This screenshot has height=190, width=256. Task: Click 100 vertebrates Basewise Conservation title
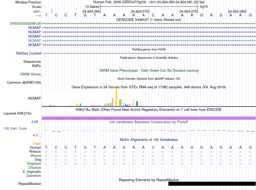tap(149, 122)
